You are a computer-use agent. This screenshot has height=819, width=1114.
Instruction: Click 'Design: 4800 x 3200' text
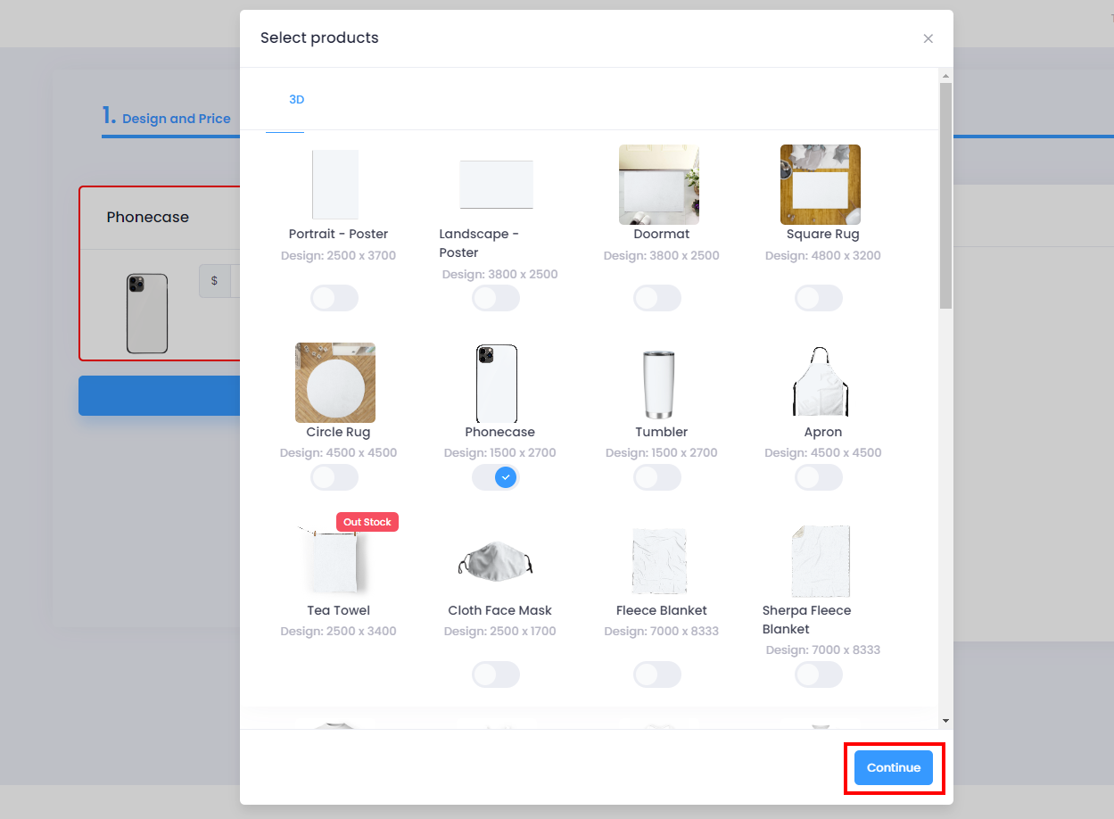point(822,255)
